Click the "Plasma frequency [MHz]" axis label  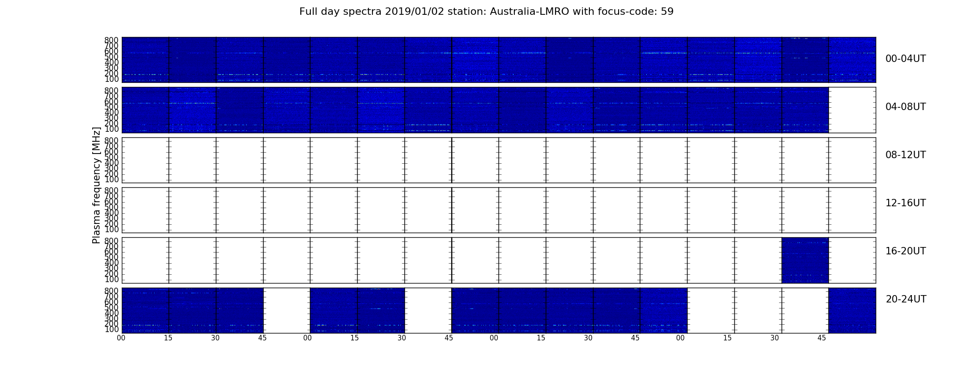pos(96,185)
